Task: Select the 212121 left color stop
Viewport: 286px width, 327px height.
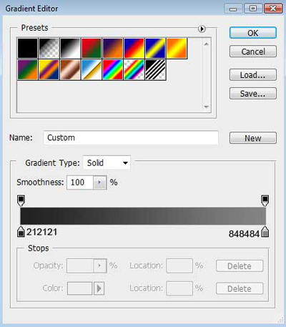Action: tap(21, 232)
